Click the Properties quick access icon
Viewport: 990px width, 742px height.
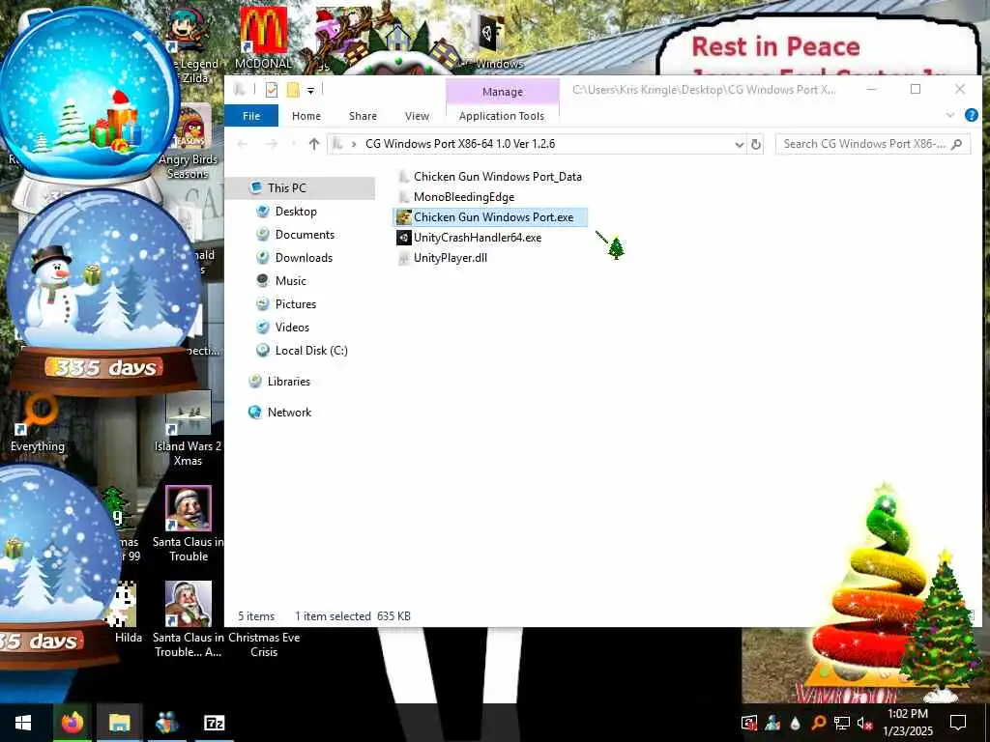[x=272, y=90]
